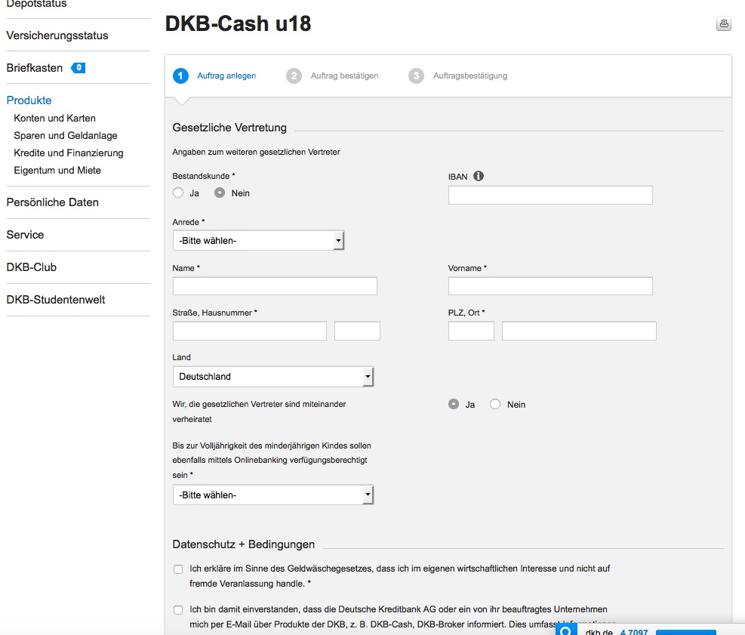Click the print icon next to the page title
Image resolution: width=745 pixels, height=635 pixels.
click(724, 23)
